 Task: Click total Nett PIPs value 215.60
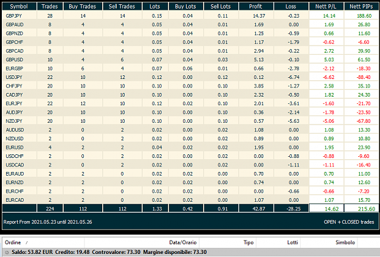coord(367,209)
